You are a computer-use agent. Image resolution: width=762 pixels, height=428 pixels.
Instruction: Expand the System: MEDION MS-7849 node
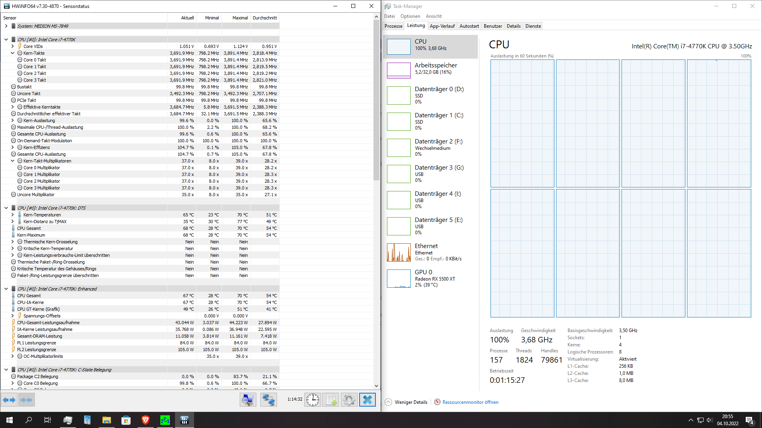[6, 26]
